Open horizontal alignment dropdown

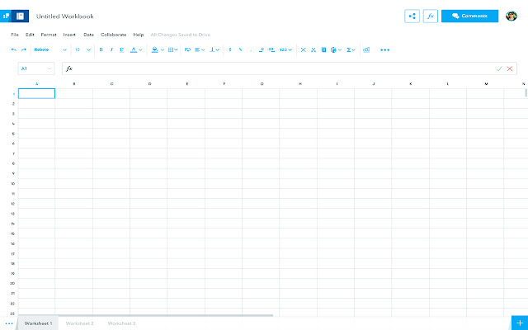200,49
